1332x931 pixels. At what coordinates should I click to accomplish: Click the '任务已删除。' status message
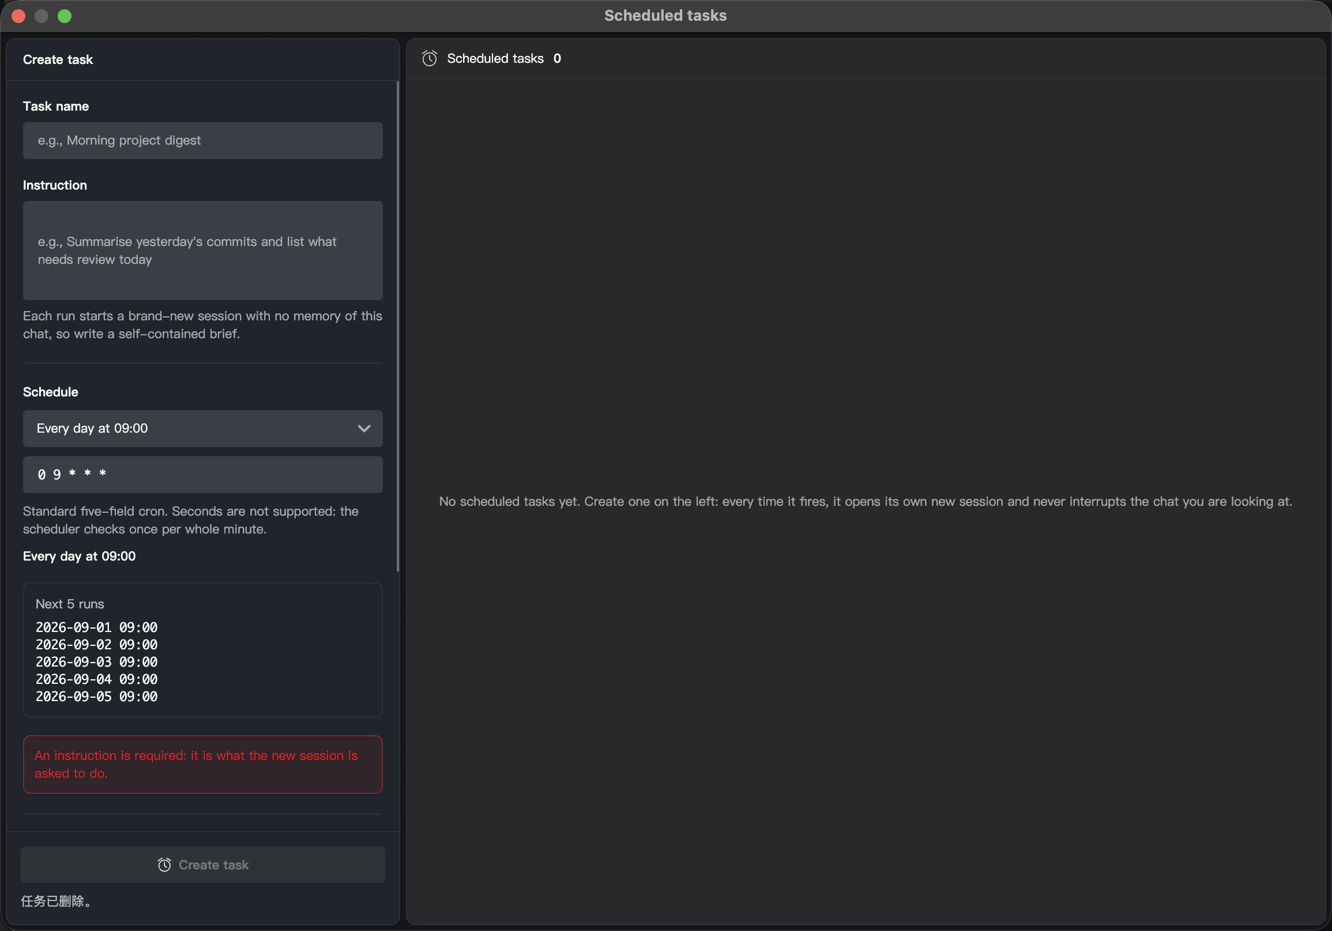pos(57,901)
